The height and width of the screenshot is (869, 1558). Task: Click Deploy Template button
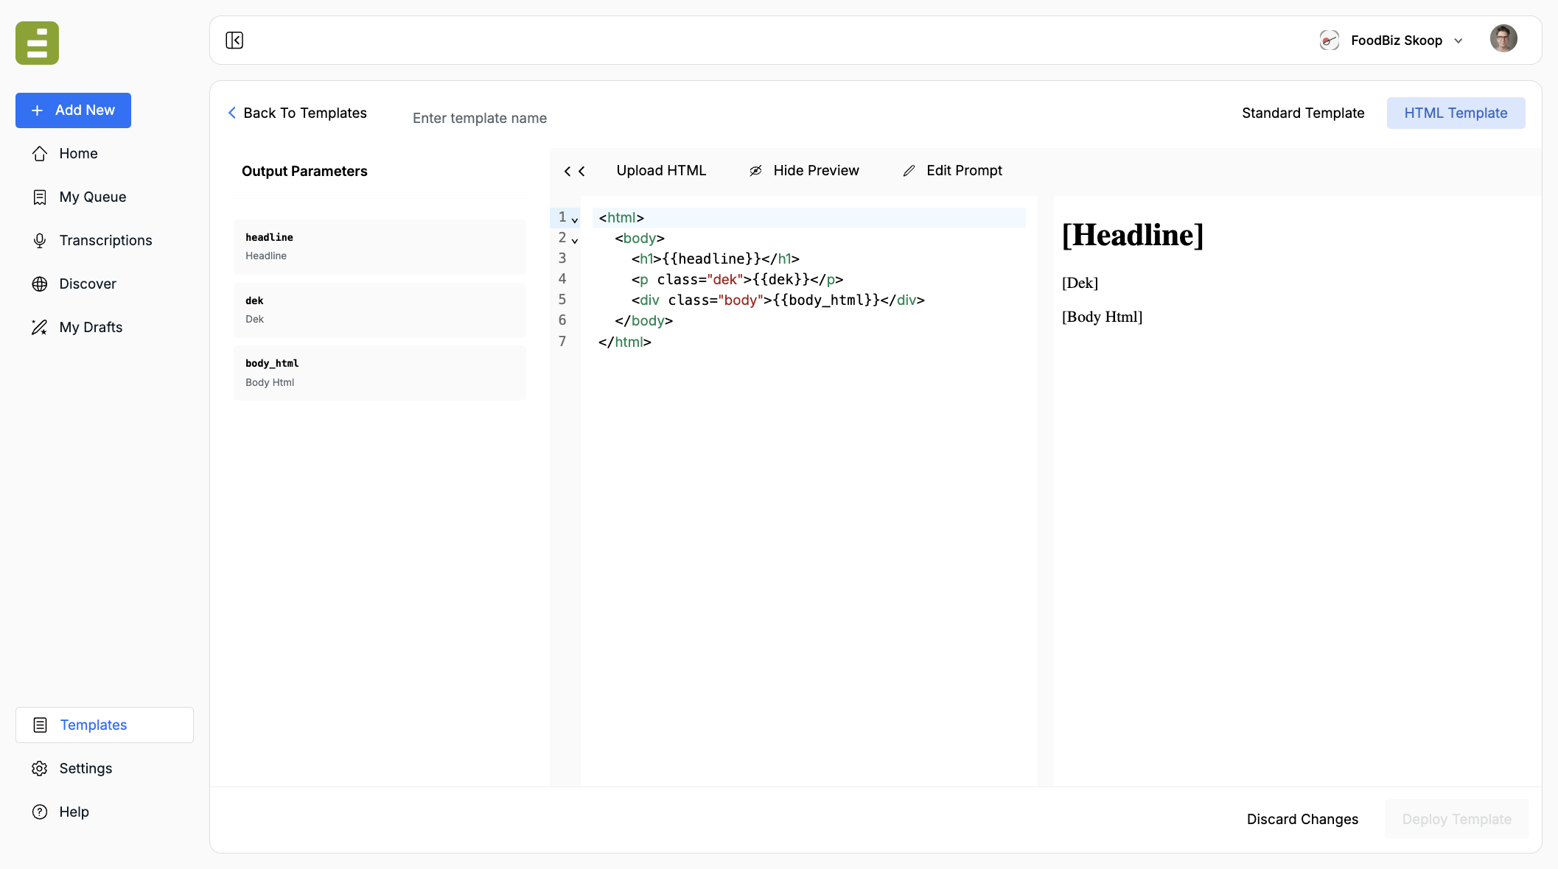pos(1456,819)
